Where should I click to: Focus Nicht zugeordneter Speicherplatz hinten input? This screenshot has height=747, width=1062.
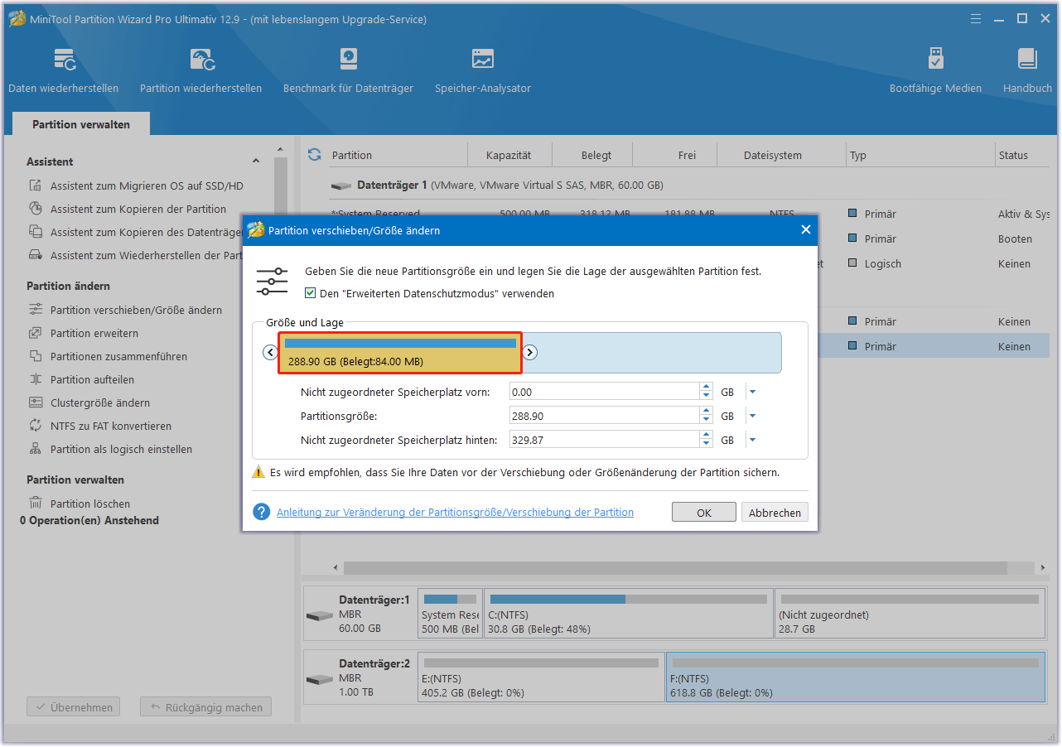point(605,441)
